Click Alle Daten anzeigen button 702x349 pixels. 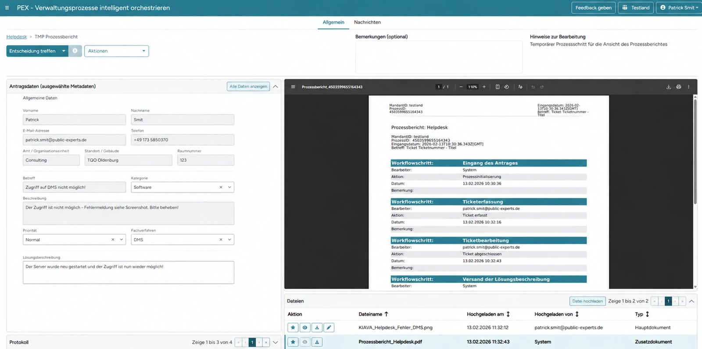point(248,86)
